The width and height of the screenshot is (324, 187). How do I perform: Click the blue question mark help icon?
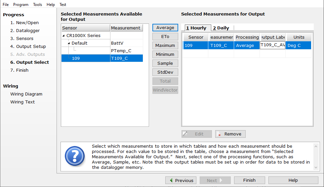74,157
